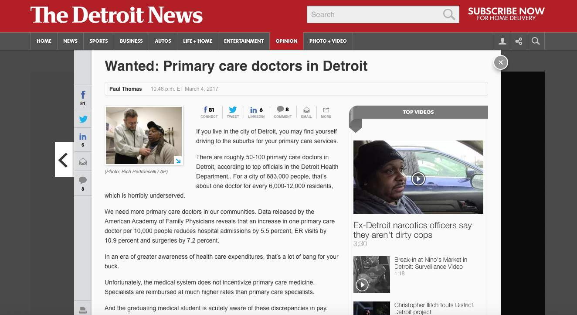Click the '1:18' video duration
This screenshot has height=315, width=577.
tap(400, 274)
